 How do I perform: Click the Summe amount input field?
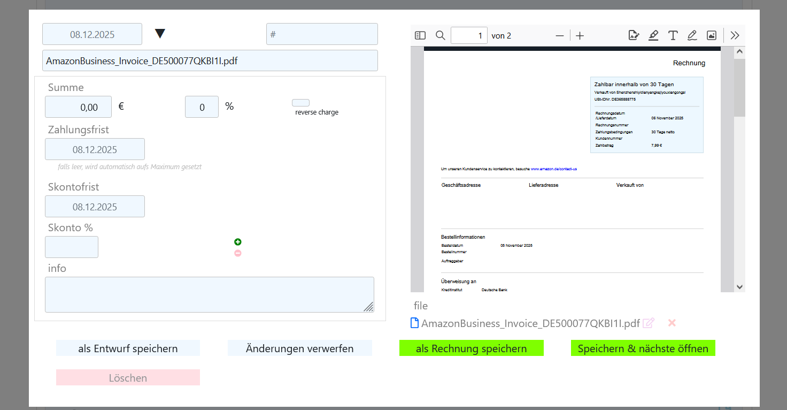78,107
